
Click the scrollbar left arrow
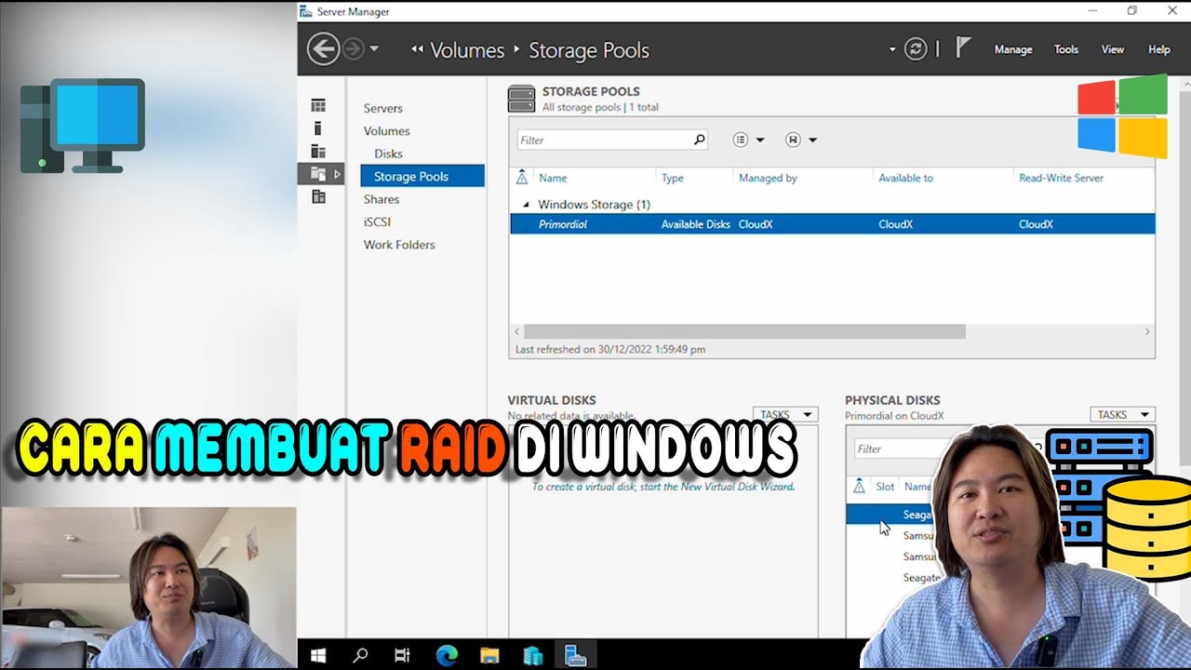(517, 331)
